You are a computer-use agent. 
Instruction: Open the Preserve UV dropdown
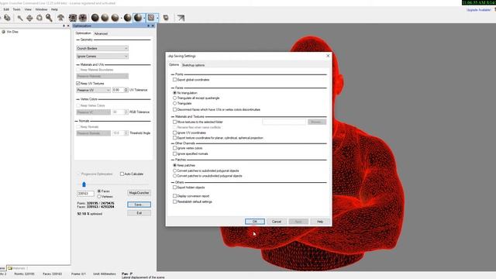pos(93,90)
